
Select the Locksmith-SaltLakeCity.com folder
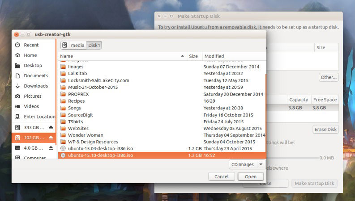(x=162, y=80)
